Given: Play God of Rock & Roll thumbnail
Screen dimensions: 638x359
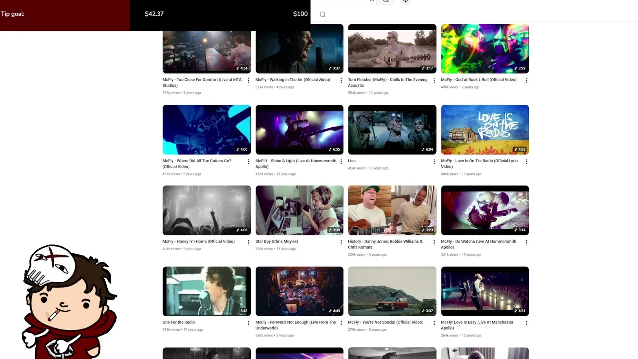Looking at the screenshot, I should click(485, 49).
